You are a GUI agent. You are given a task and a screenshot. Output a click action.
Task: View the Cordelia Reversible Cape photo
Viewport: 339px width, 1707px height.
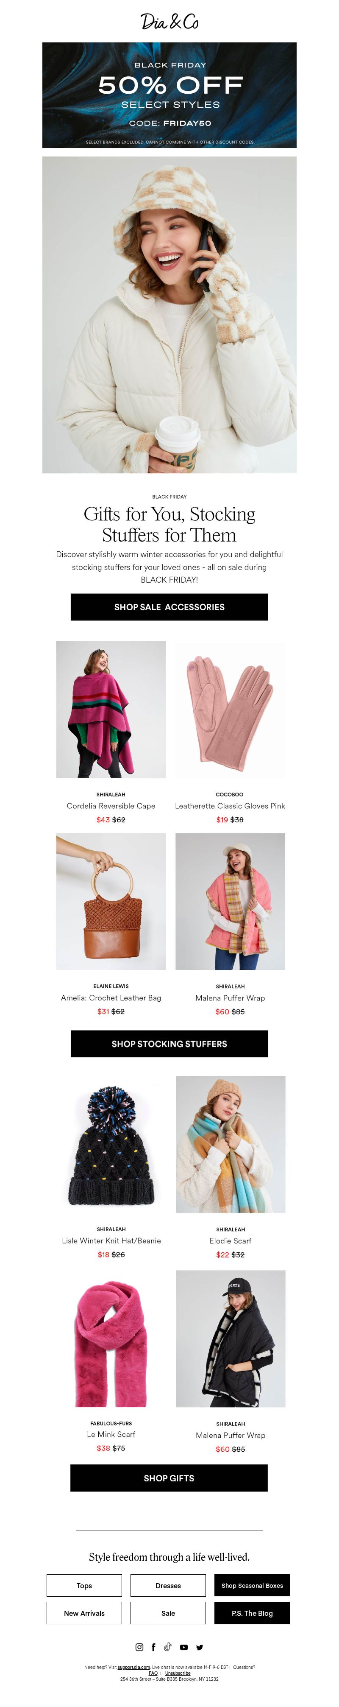pyautogui.click(x=111, y=709)
